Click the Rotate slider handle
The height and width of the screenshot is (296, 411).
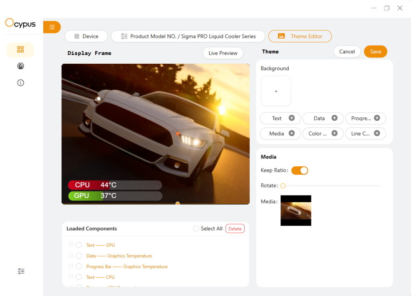(283, 186)
